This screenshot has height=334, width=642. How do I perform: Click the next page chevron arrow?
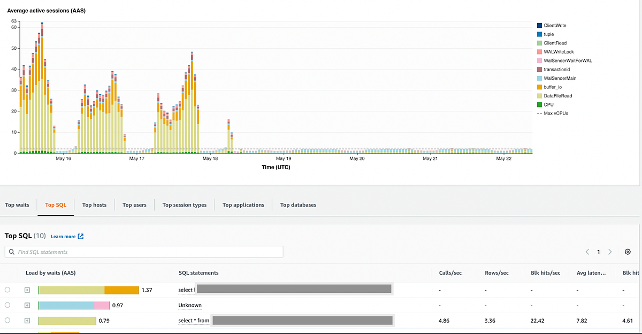[610, 252]
